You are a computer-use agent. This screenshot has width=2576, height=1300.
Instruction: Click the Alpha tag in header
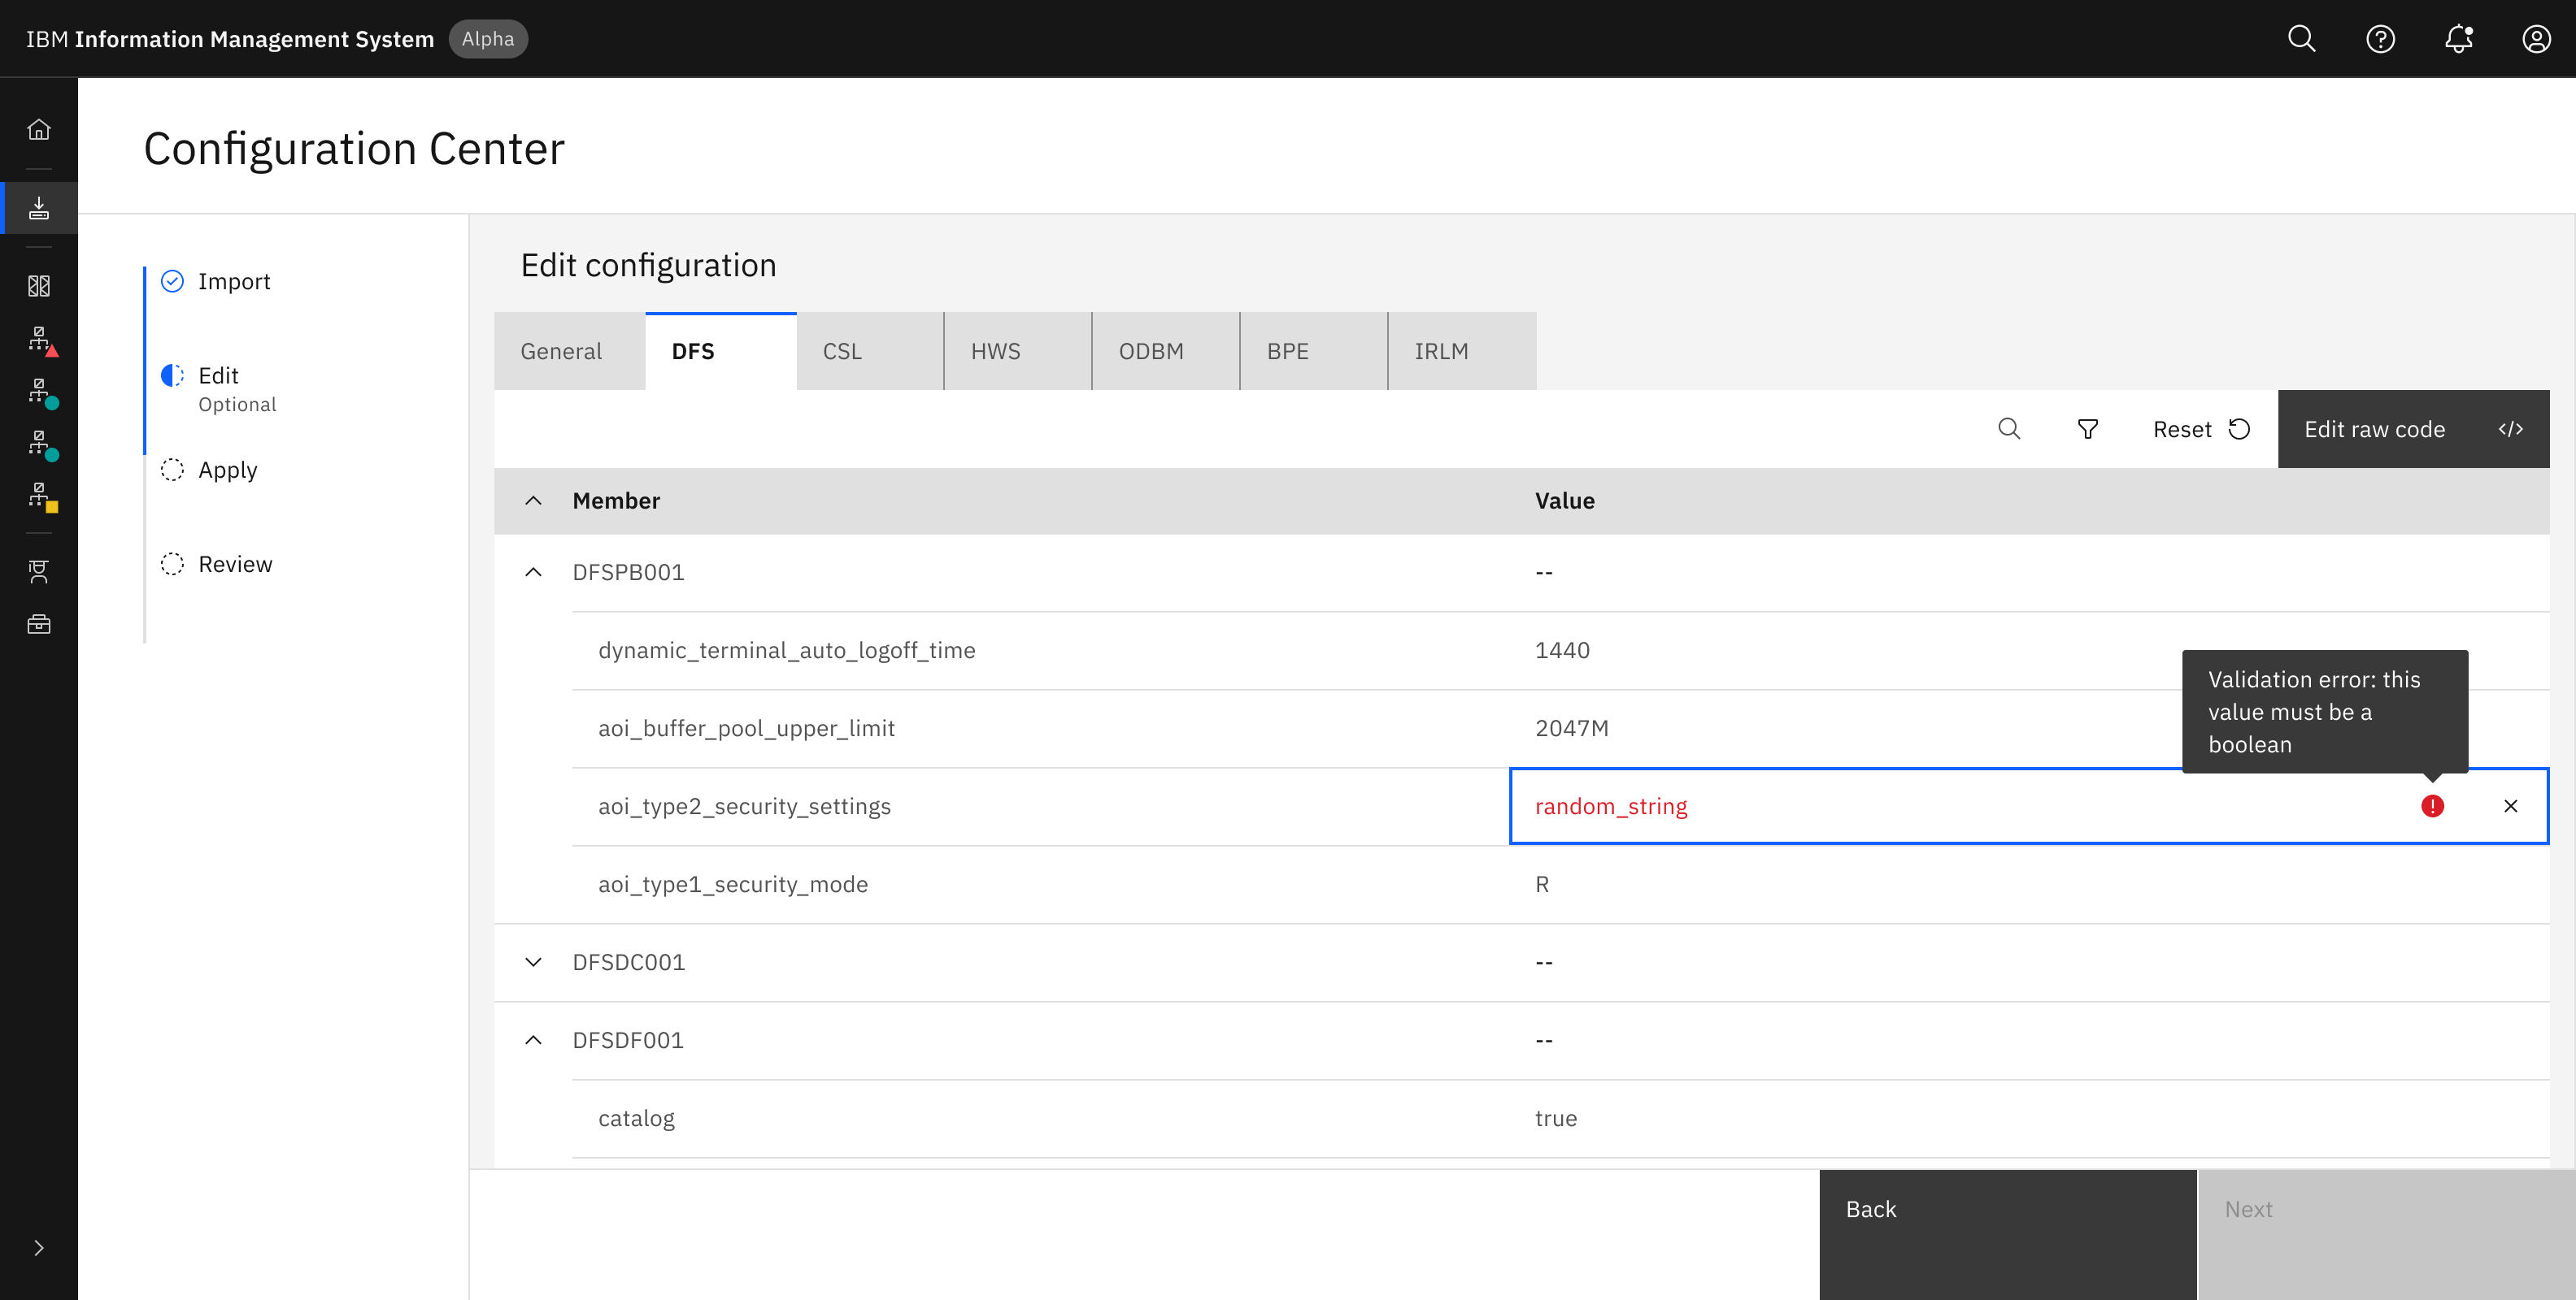point(488,39)
